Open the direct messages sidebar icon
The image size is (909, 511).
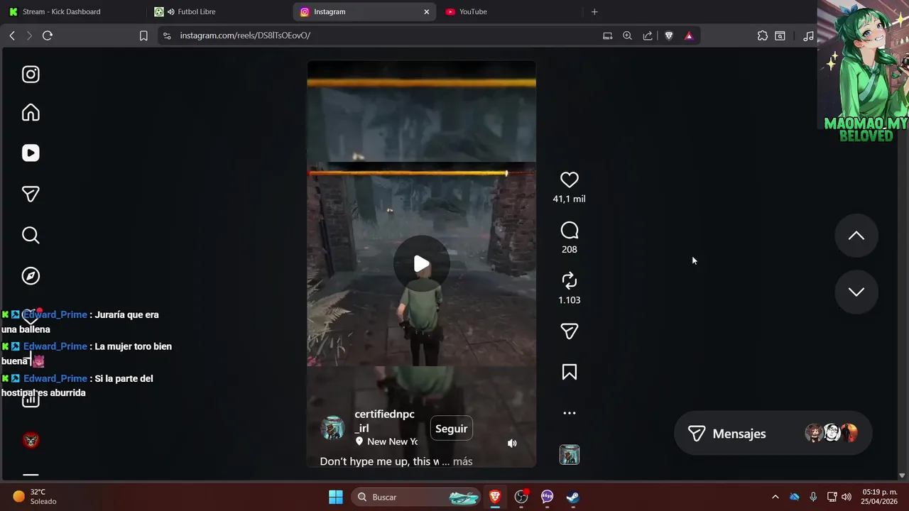coord(31,194)
